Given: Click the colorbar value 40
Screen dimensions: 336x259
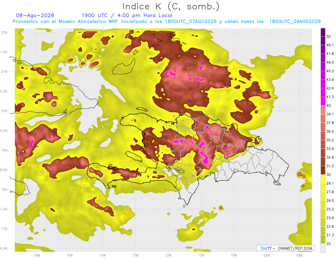Looking at the screenshot, I should [329, 105].
